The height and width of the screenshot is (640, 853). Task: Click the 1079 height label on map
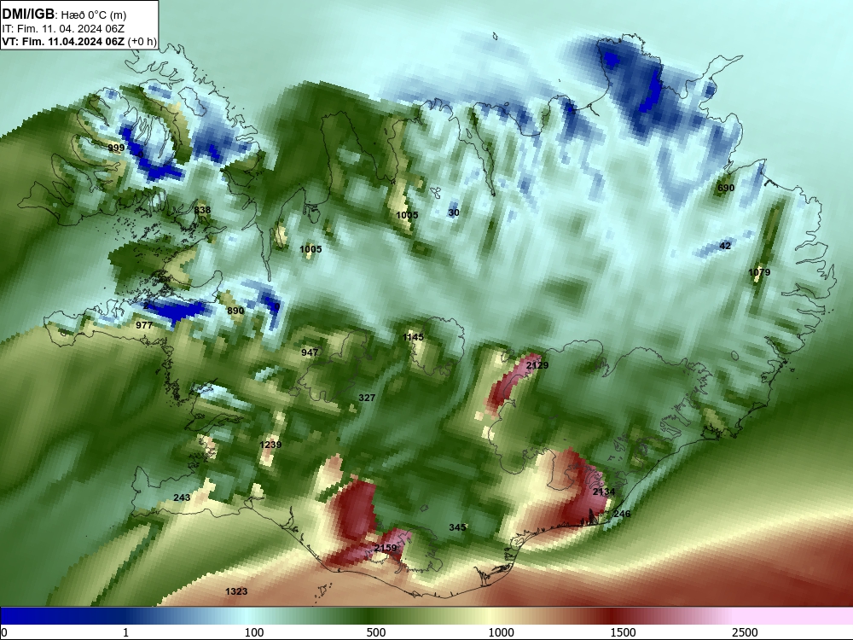(x=759, y=273)
